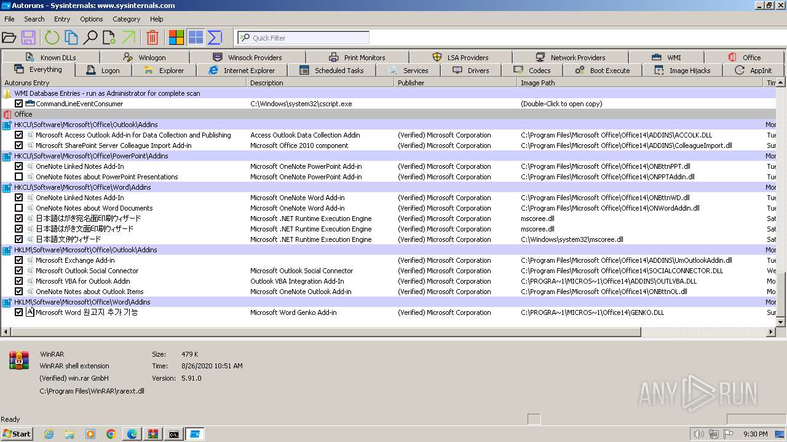787x442 pixels.
Task: Select the Scheduled Tasks tab
Action: (x=332, y=70)
